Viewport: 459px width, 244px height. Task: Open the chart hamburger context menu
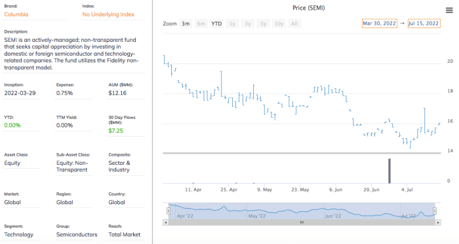[x=449, y=10]
